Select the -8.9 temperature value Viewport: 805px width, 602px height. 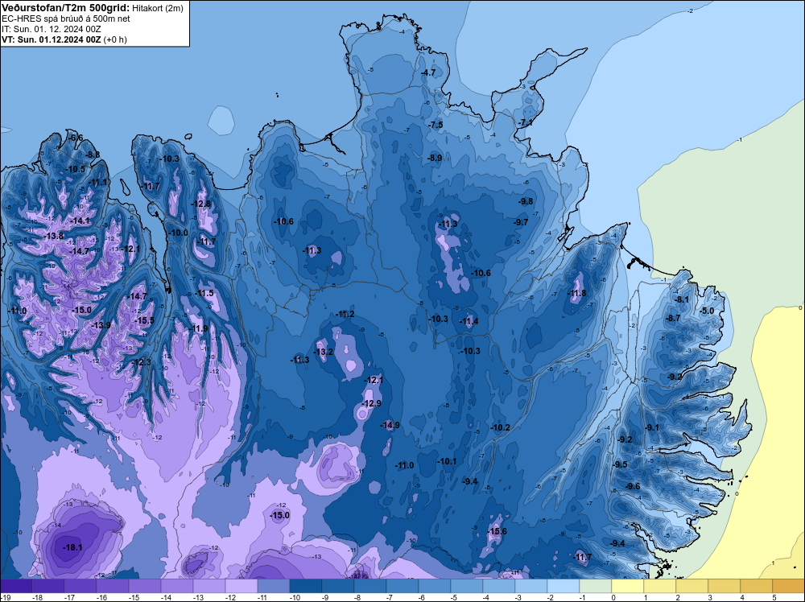(435, 158)
